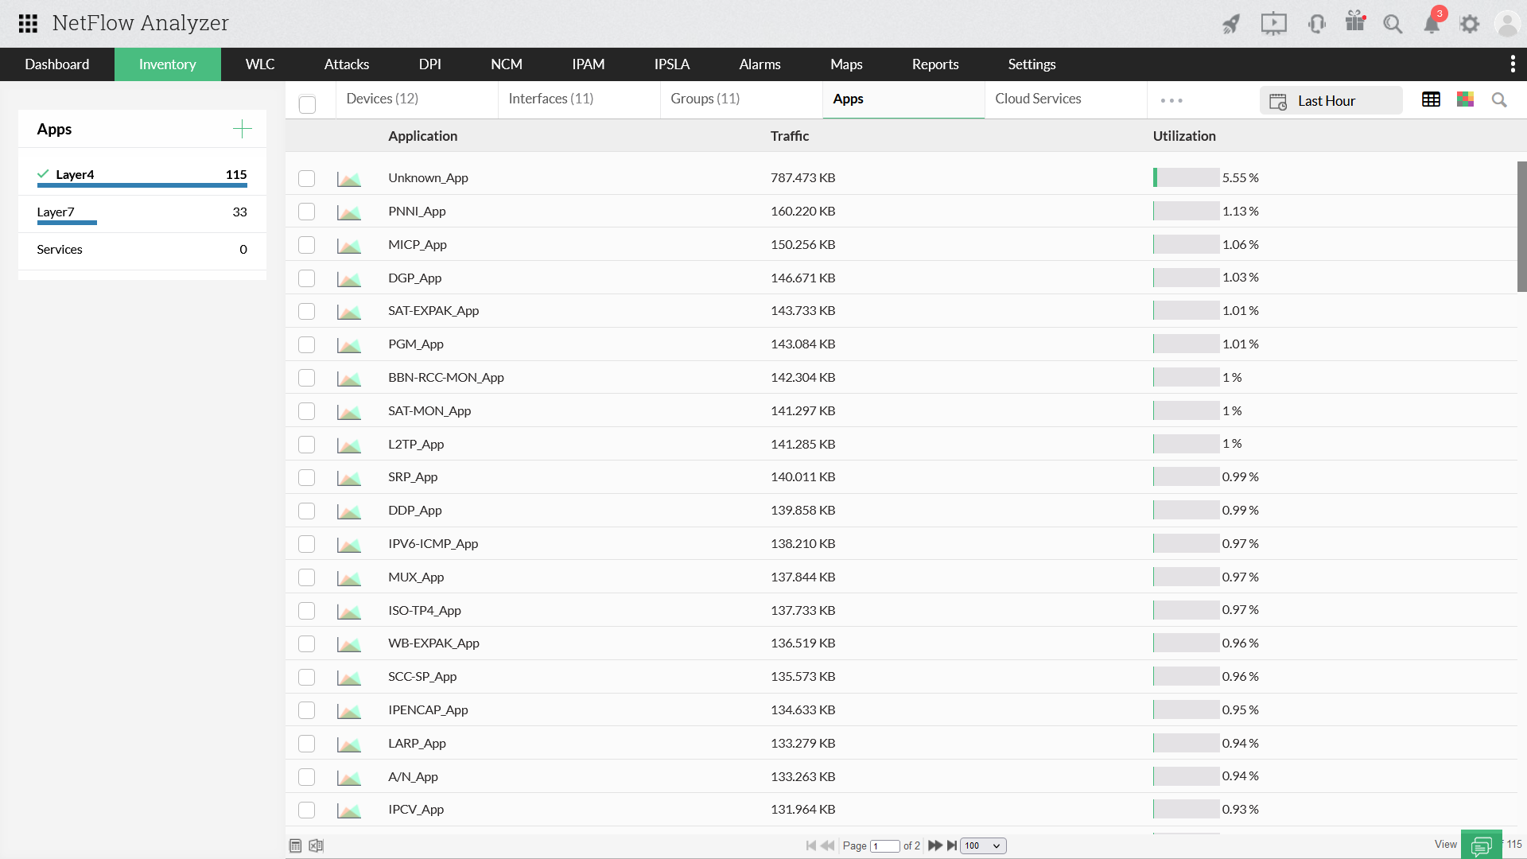Open the gift box icon
Screen dimensions: 1527x859
click(1355, 22)
